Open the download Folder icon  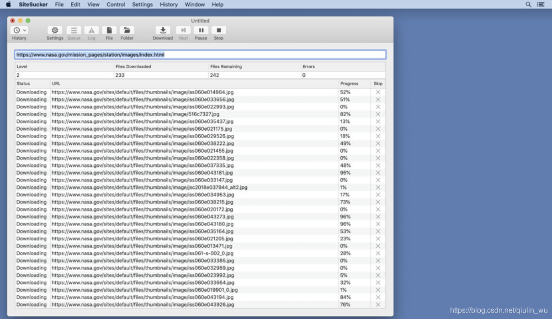[127, 30]
